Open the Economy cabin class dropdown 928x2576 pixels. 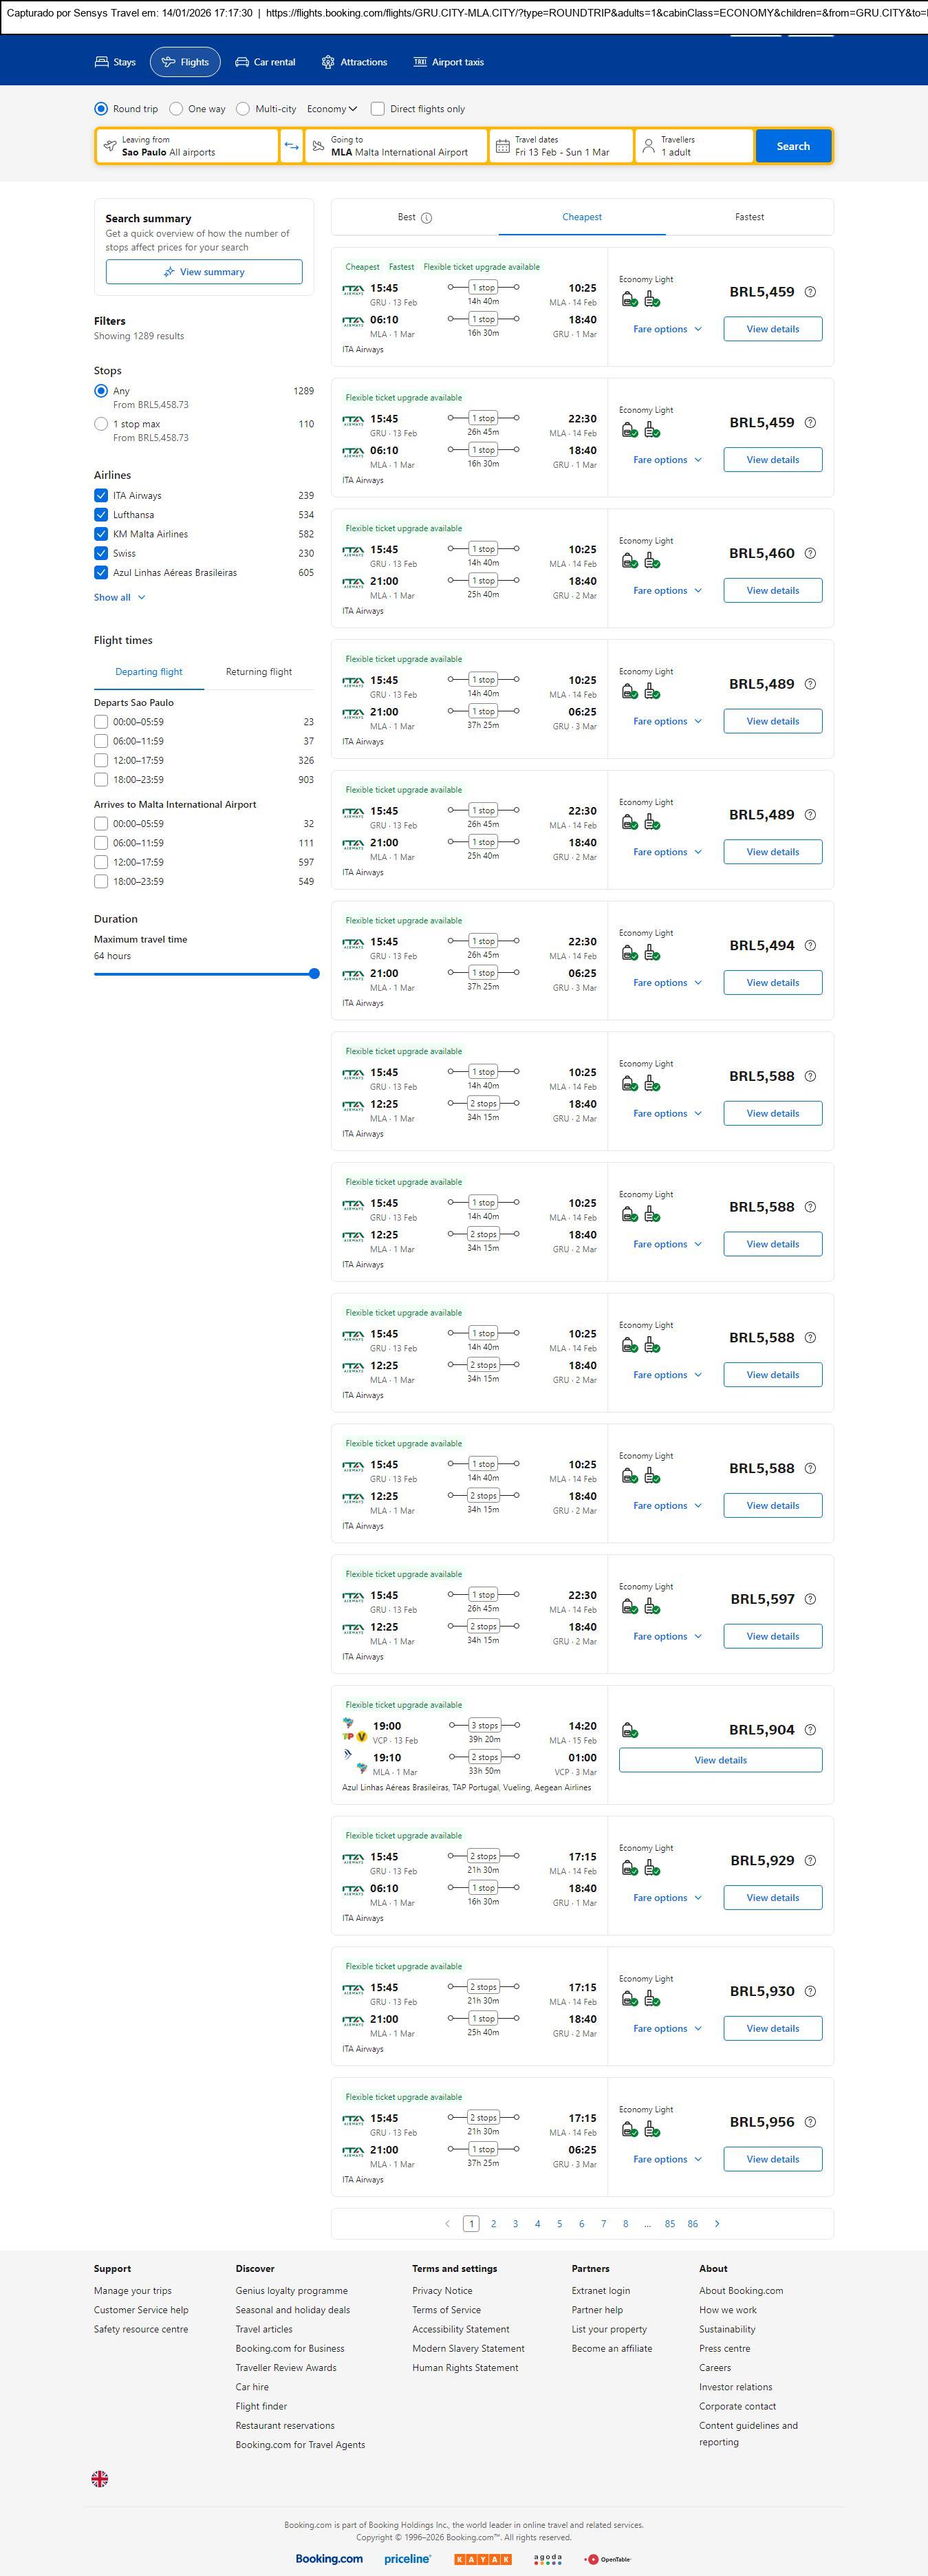tap(331, 109)
